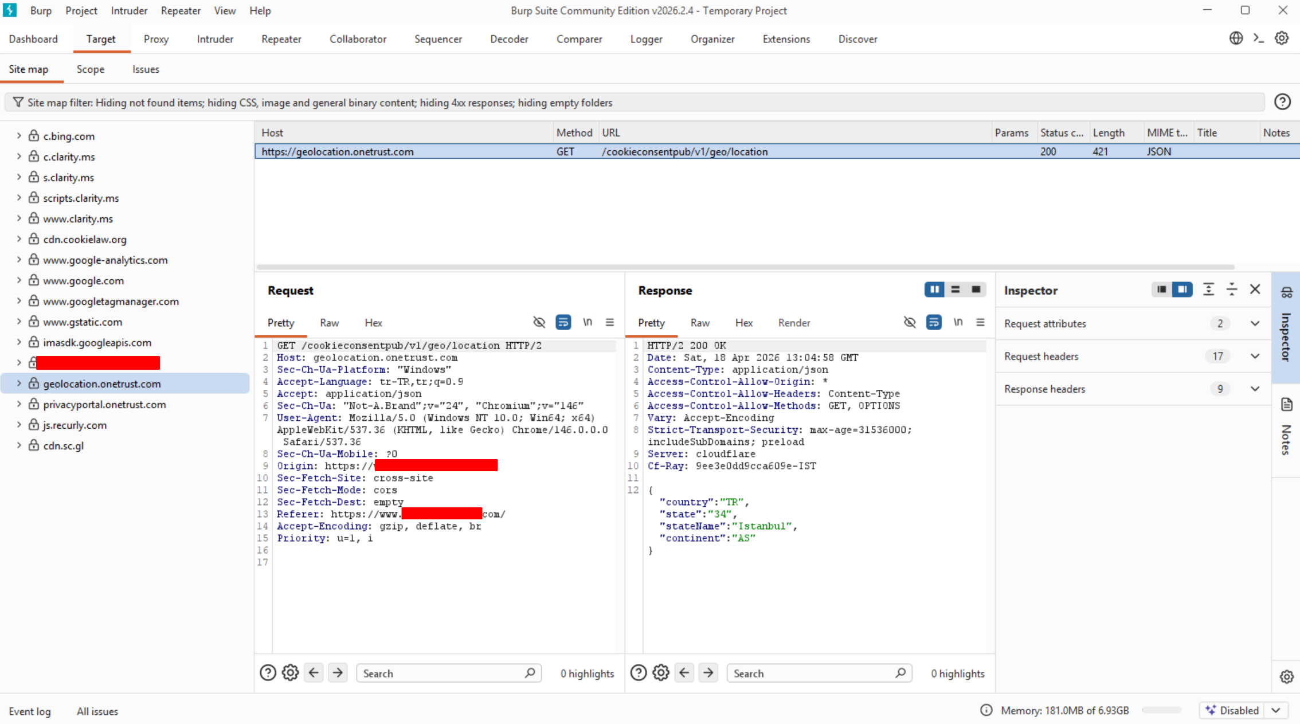Show Request Raw view tab
Screen dimensions: 1300x724
(x=329, y=323)
